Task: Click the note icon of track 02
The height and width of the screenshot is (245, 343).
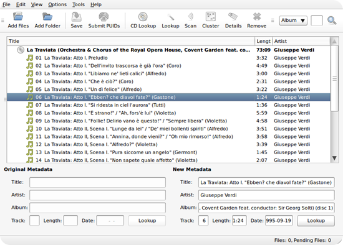Action: [x=29, y=66]
